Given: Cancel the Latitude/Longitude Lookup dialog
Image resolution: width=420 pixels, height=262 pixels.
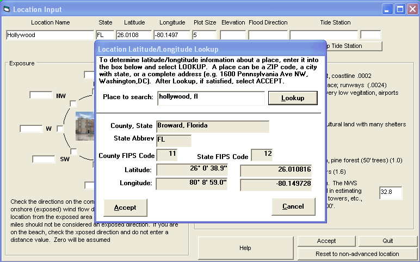Looking at the screenshot, I should pos(293,206).
